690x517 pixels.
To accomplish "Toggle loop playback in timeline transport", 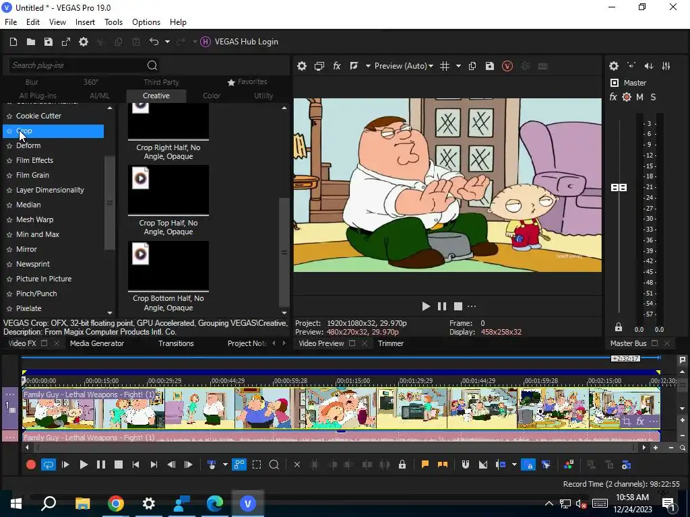I will [x=49, y=464].
